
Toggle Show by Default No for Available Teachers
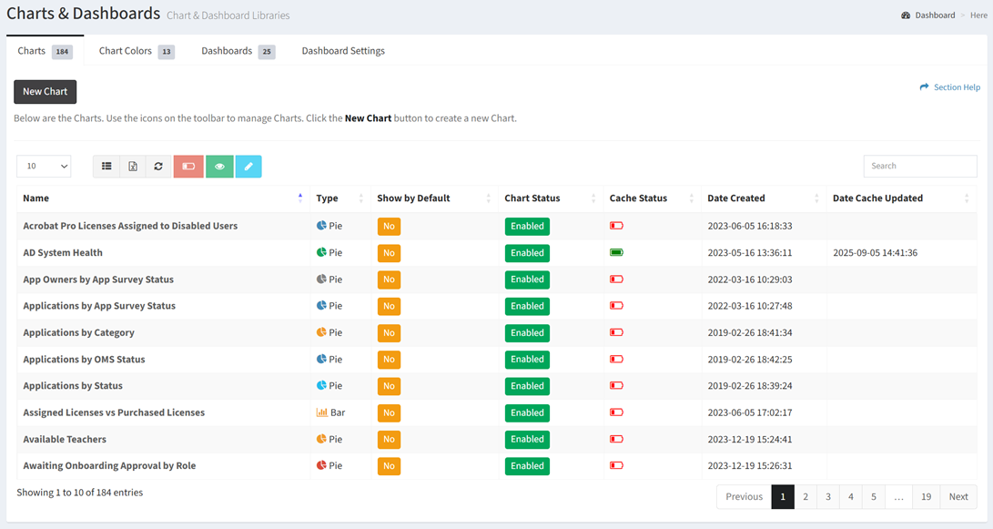point(389,439)
